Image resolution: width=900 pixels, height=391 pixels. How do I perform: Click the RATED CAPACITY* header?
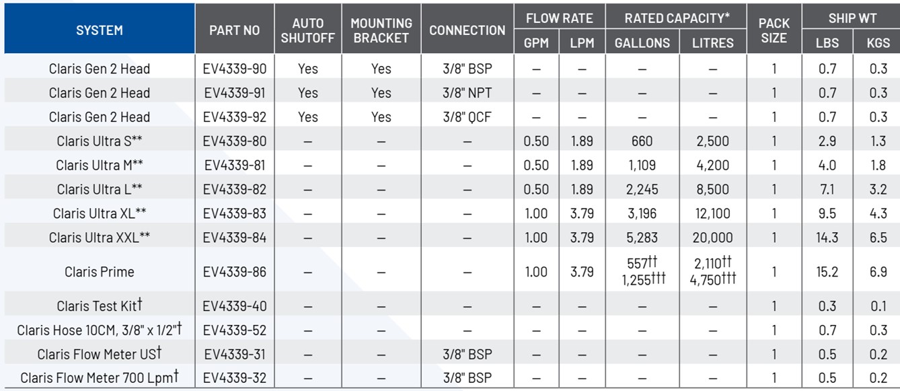point(677,18)
